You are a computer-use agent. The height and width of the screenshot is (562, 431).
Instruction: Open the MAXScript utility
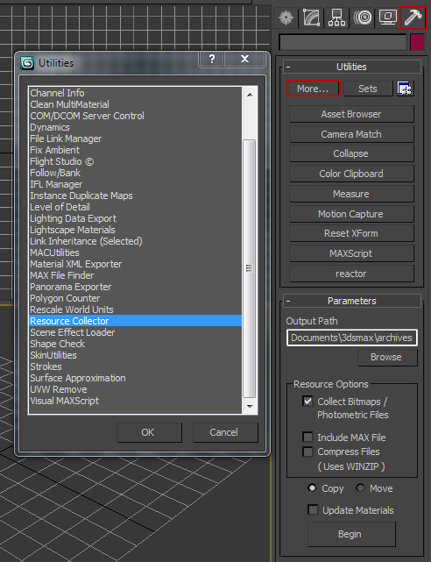(x=351, y=253)
